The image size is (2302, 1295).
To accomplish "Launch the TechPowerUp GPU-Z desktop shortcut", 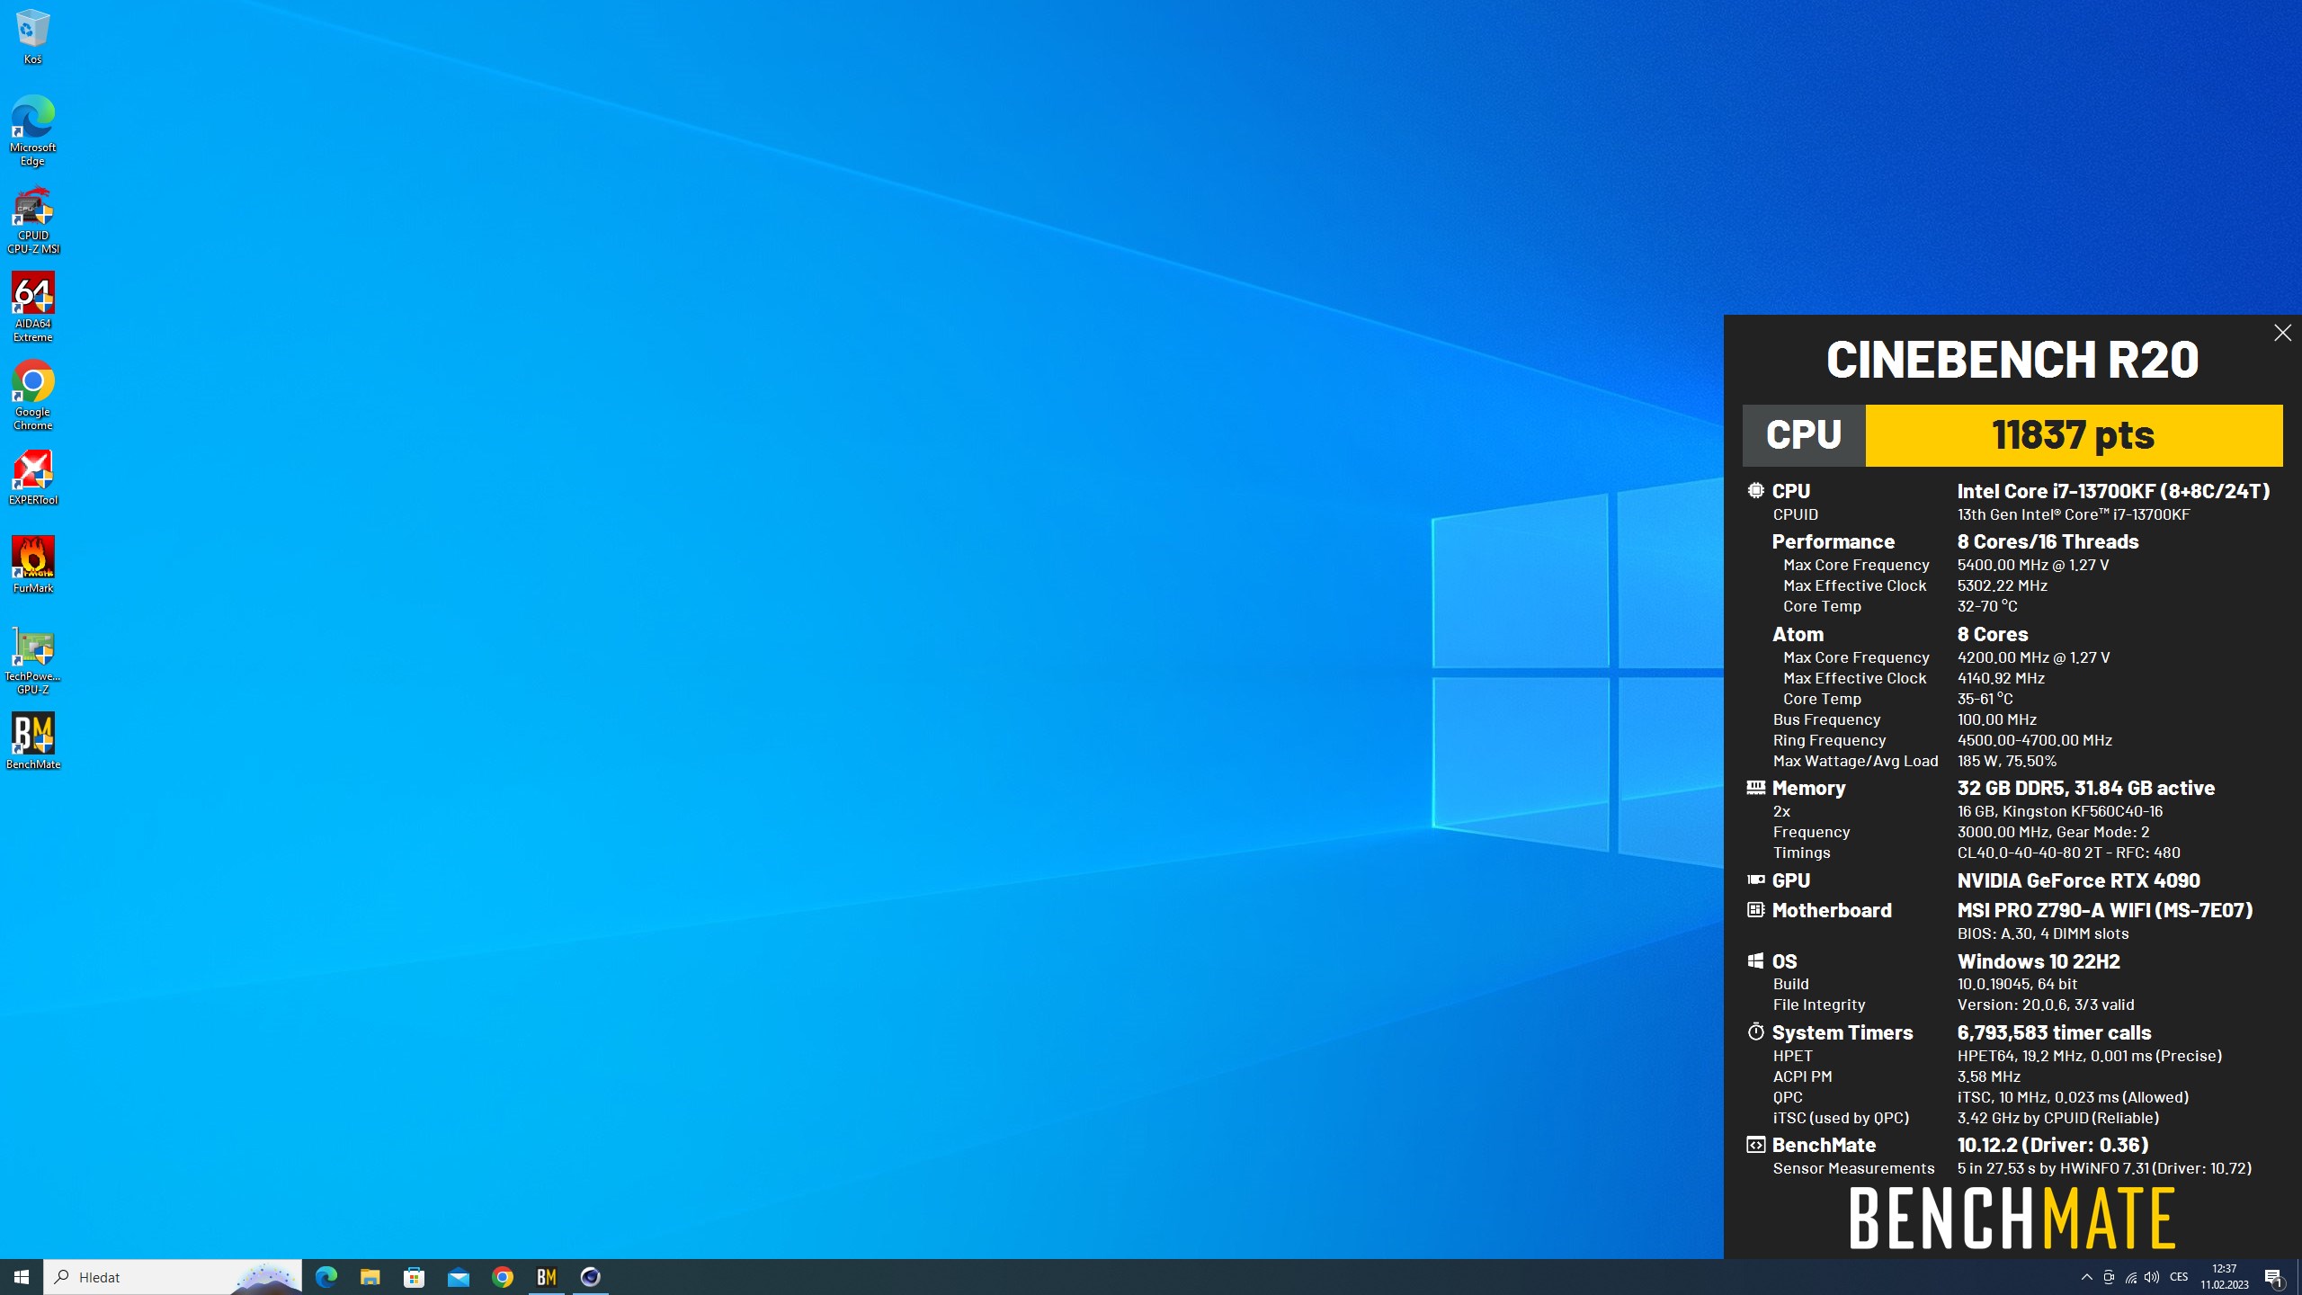I will pos(32,660).
